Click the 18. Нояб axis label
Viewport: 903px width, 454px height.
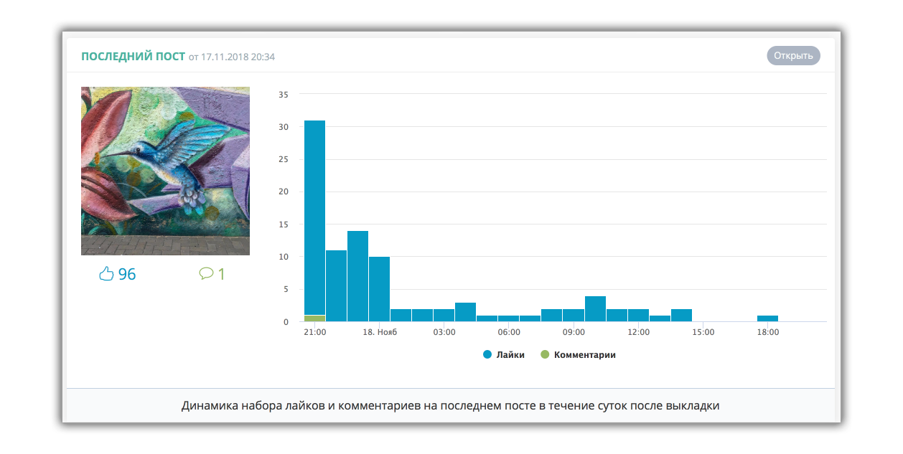(380, 333)
